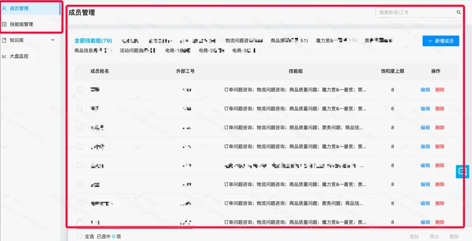Expand the 知识库 chevron arrow
472x241 pixels.
53,40
